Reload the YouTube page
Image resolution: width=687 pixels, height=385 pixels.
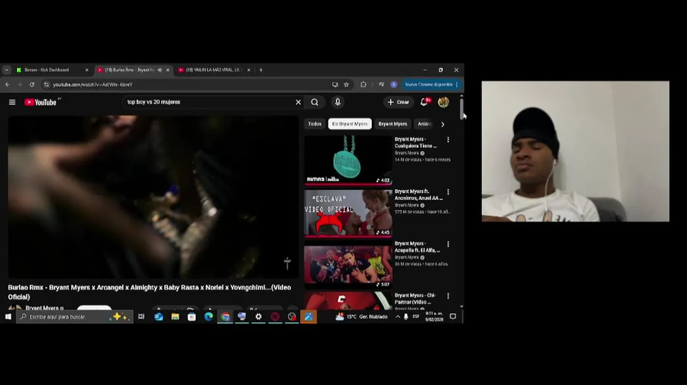[x=32, y=84]
